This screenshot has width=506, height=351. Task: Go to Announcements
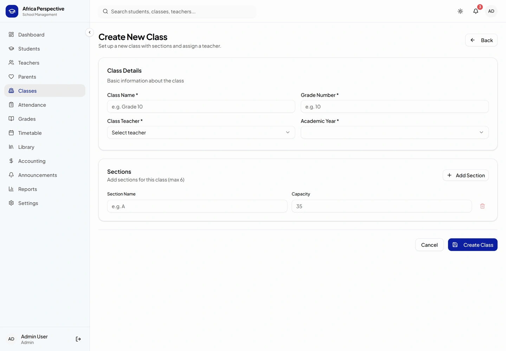coord(45,175)
